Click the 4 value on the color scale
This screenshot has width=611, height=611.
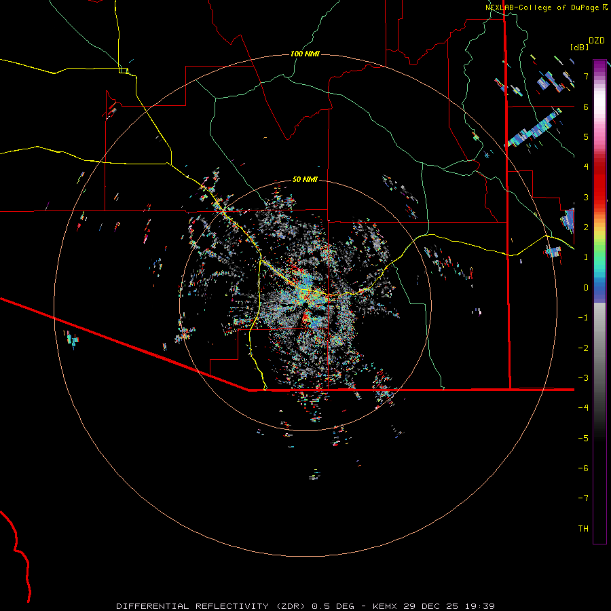[x=586, y=167]
